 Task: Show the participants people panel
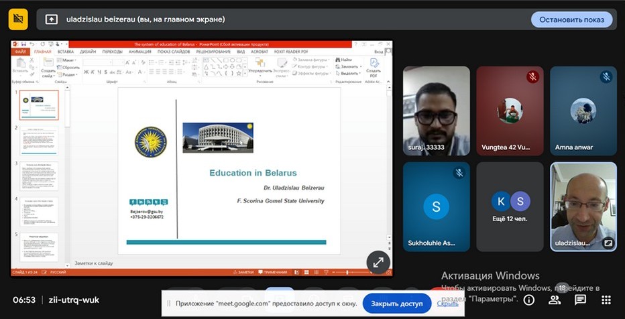(x=555, y=300)
